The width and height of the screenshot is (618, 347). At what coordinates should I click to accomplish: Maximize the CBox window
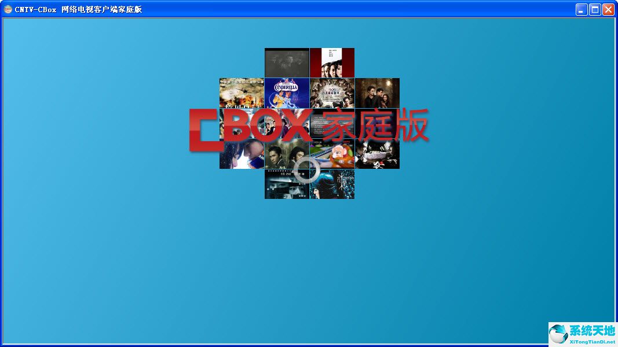click(x=595, y=9)
